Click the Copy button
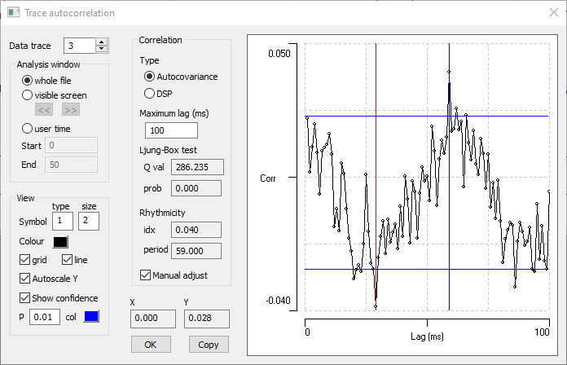The width and height of the screenshot is (567, 365). coord(209,345)
